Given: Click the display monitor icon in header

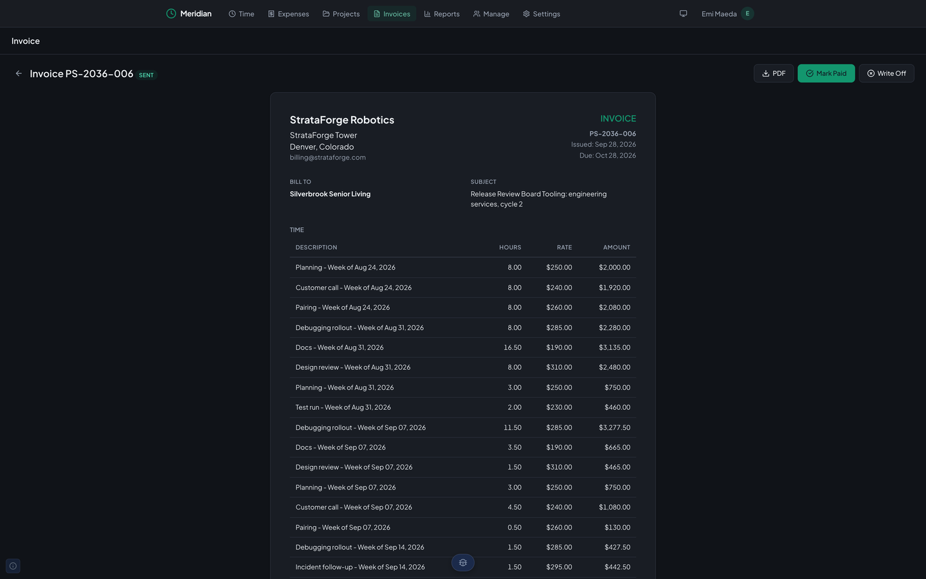Looking at the screenshot, I should point(684,14).
